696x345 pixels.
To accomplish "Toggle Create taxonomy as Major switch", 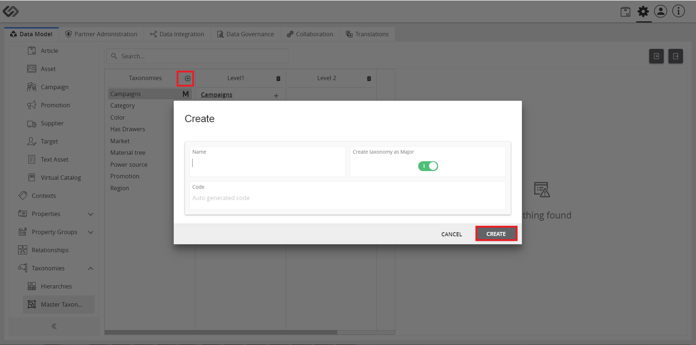I will point(428,166).
